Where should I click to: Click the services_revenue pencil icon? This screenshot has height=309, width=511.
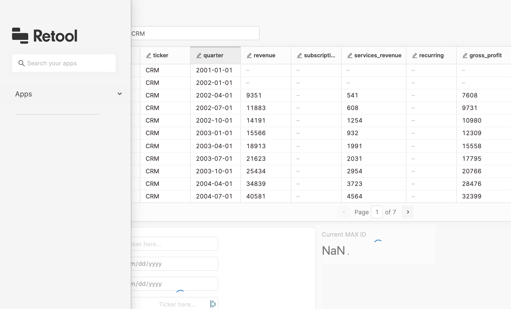coord(350,56)
